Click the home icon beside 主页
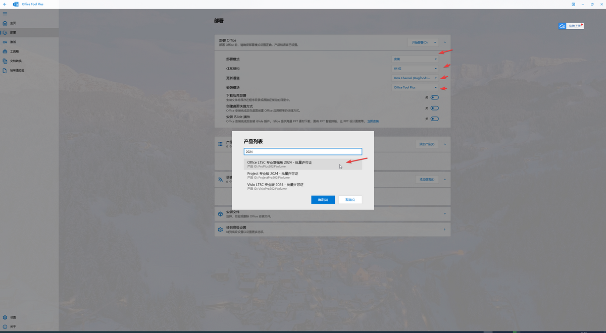Image resolution: width=606 pixels, height=333 pixels. 5,23
